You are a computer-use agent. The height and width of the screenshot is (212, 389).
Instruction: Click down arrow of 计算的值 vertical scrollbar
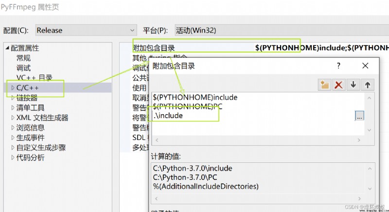(x=370, y=189)
